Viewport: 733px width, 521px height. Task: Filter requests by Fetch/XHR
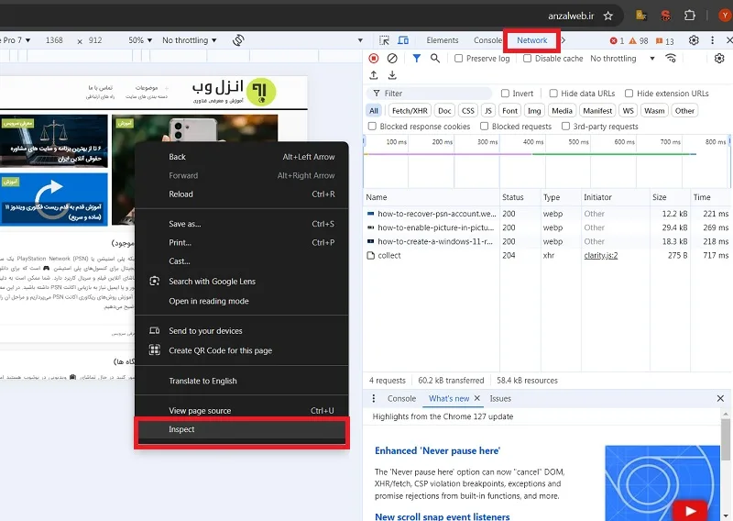[x=410, y=111]
